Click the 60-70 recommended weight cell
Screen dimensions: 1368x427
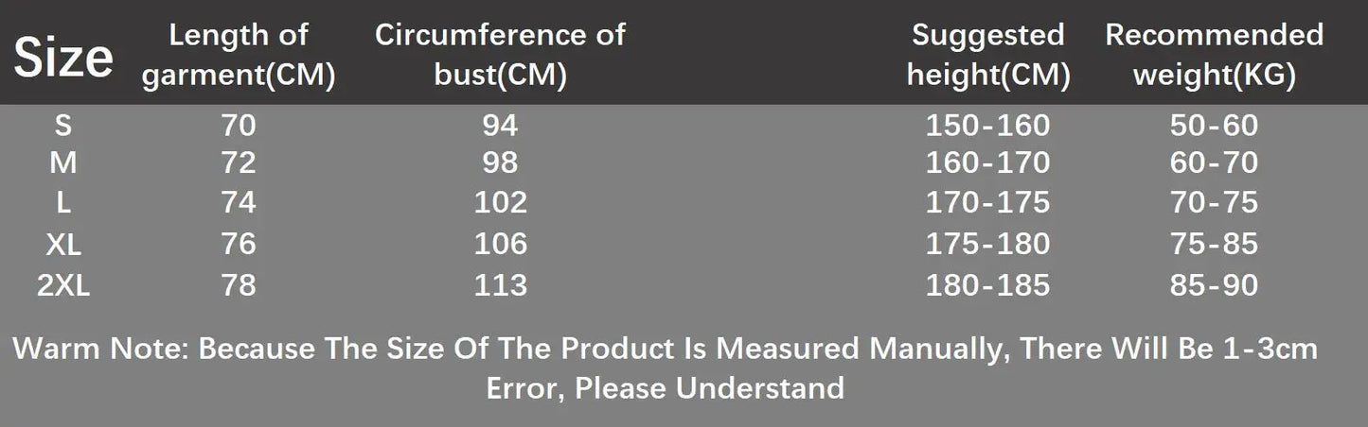pyautogui.click(x=1214, y=163)
